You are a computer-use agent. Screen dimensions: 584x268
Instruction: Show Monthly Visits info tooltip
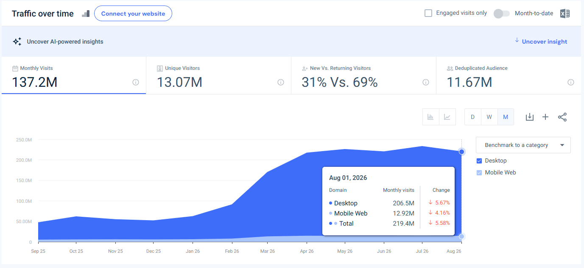tap(136, 82)
